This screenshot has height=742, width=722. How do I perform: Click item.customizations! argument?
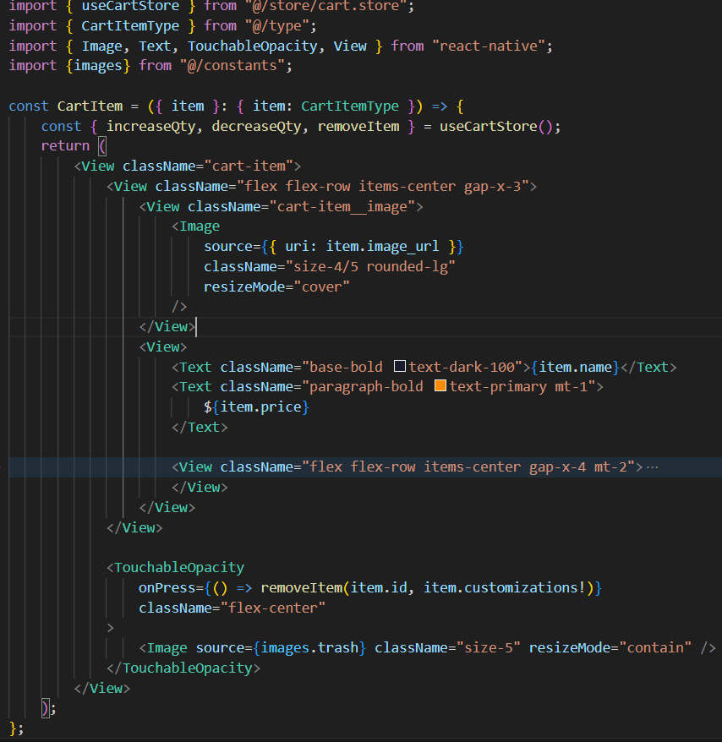point(505,587)
